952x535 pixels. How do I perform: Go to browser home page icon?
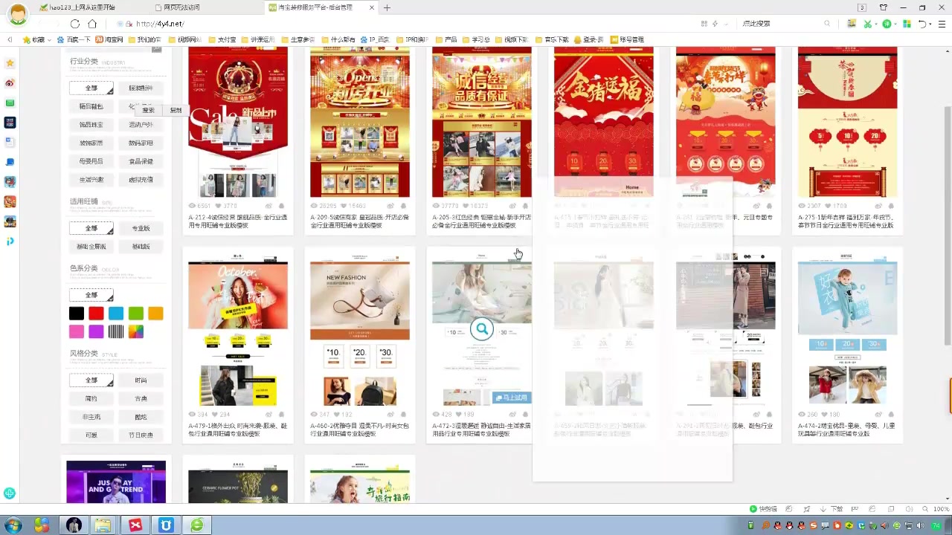[92, 24]
